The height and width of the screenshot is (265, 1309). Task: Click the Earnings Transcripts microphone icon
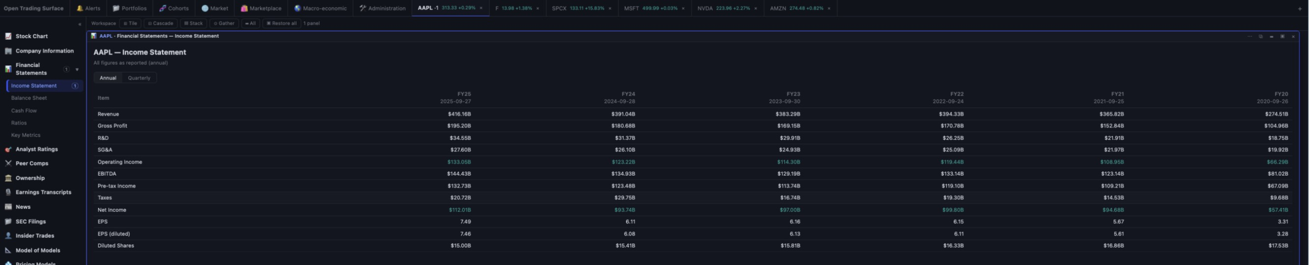[8, 192]
